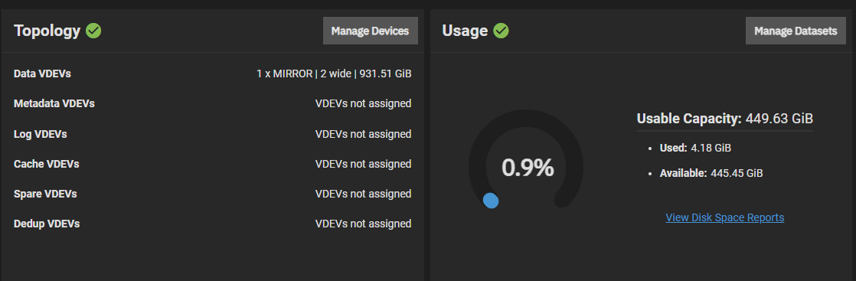The width and height of the screenshot is (856, 281).
Task: Select the Used 4.18 GiB entry
Action: (x=695, y=148)
